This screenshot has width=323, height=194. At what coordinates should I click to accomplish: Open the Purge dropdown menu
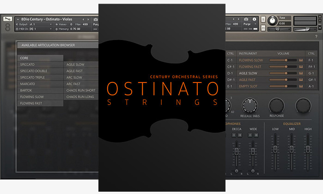click(250, 24)
